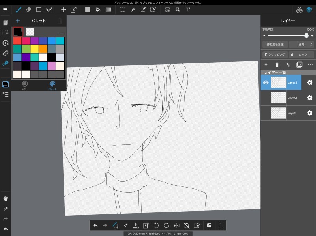Add new color to palette
The height and width of the screenshot is (236, 316).
pos(18,21)
